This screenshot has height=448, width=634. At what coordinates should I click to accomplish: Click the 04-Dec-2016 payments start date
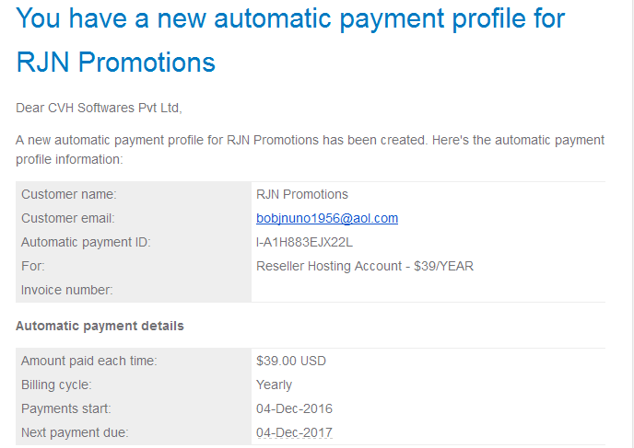tap(294, 408)
